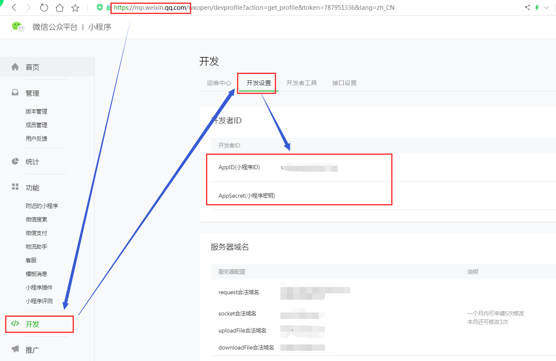Open 推广 section in sidebar
The width and height of the screenshot is (556, 361).
[32, 350]
